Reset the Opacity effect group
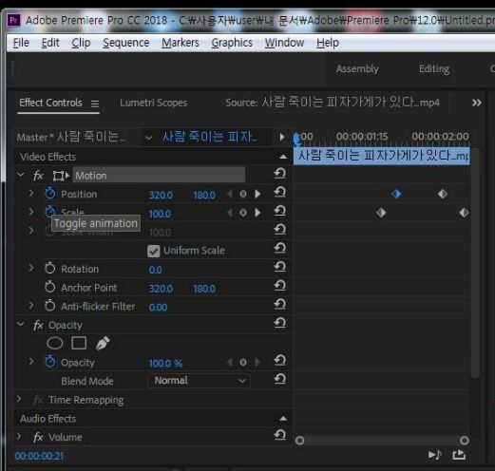This screenshot has height=471, width=495. click(280, 323)
